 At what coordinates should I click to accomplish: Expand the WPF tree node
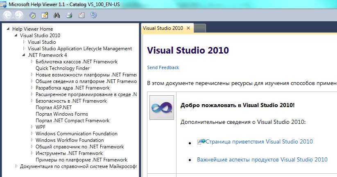pos(32,127)
